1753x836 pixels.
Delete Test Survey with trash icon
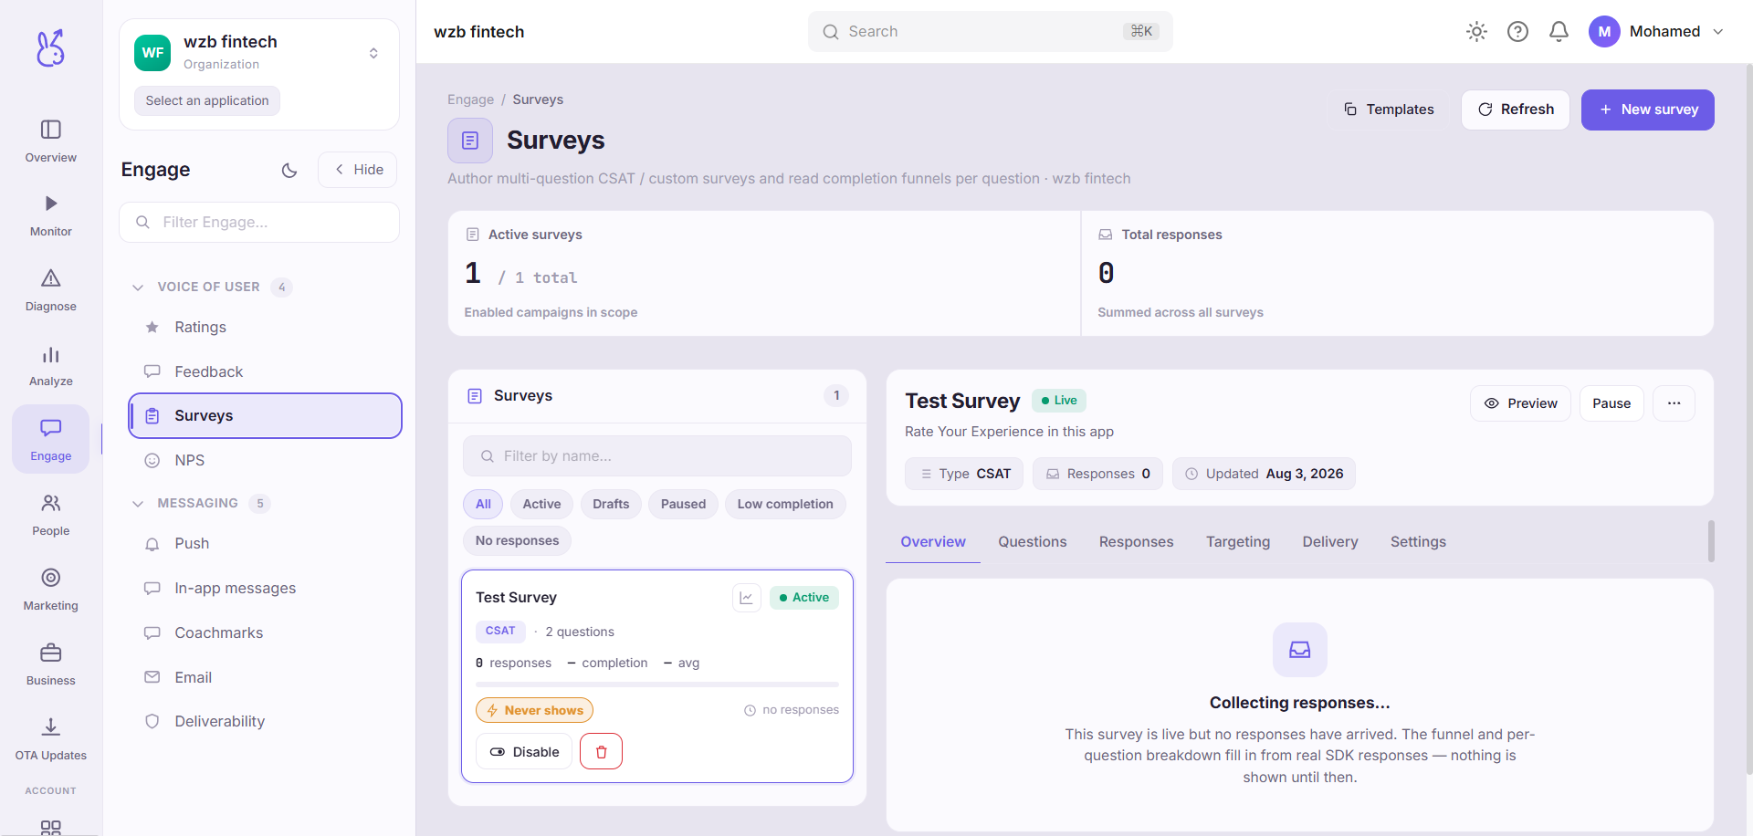coord(601,752)
